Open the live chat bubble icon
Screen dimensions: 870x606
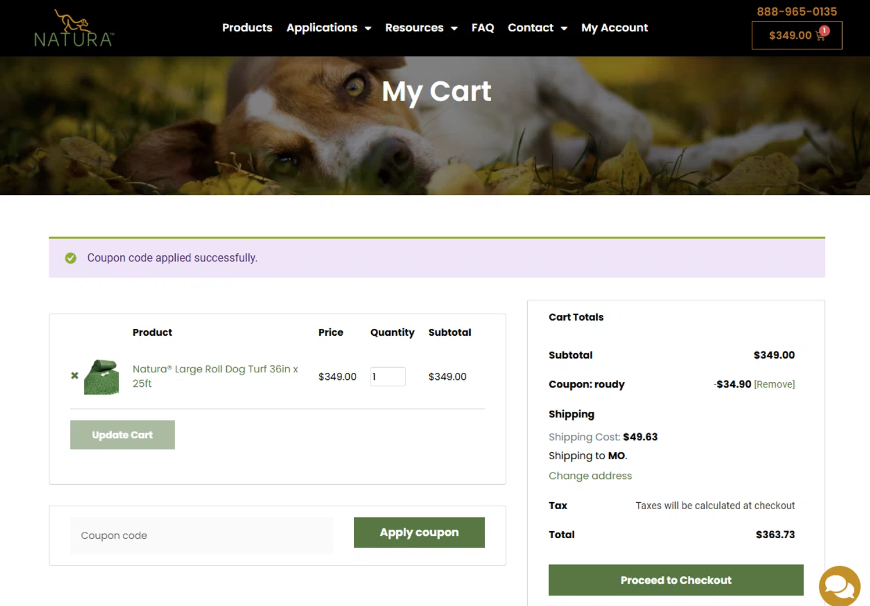[839, 586]
